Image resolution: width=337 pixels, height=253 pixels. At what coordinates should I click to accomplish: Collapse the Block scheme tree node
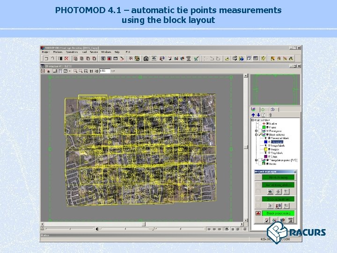256,135
